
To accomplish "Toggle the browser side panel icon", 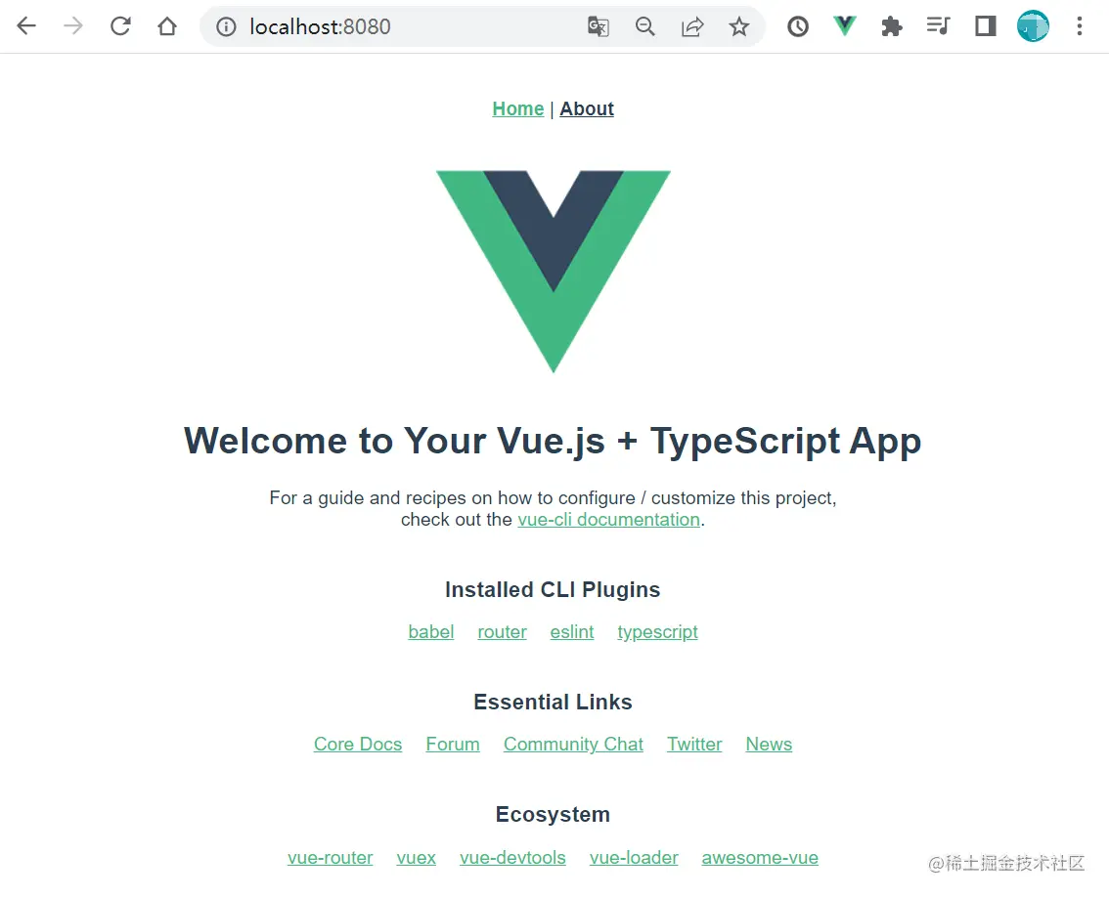I will click(x=985, y=26).
